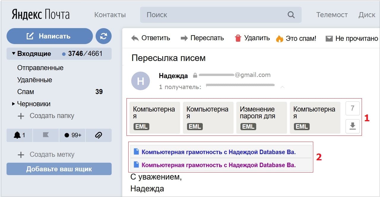
Task: Open the Изменение пароля EML attachment
Action: pyautogui.click(x=261, y=118)
